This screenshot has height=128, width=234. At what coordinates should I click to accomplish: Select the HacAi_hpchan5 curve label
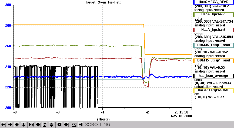point(213,15)
